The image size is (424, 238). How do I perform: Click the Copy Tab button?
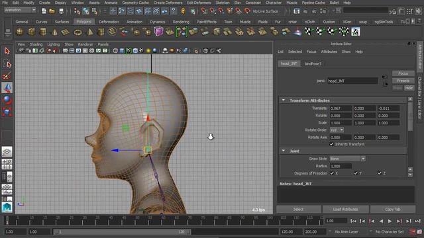click(393, 209)
